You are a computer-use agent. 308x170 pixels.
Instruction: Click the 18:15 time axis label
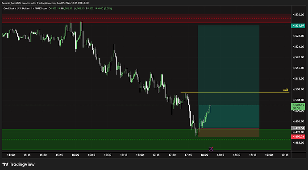point(221,155)
